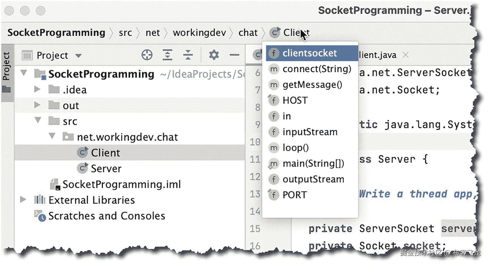The height and width of the screenshot is (264, 488).
Task: Click static field icon beside PORT
Action: click(274, 195)
